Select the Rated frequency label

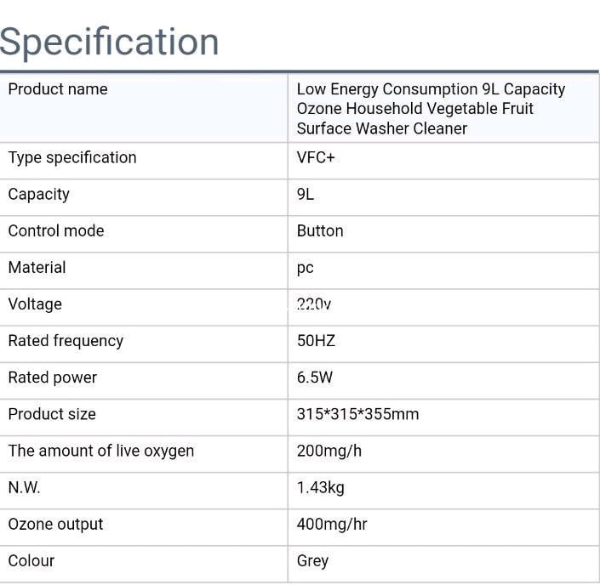pos(66,340)
